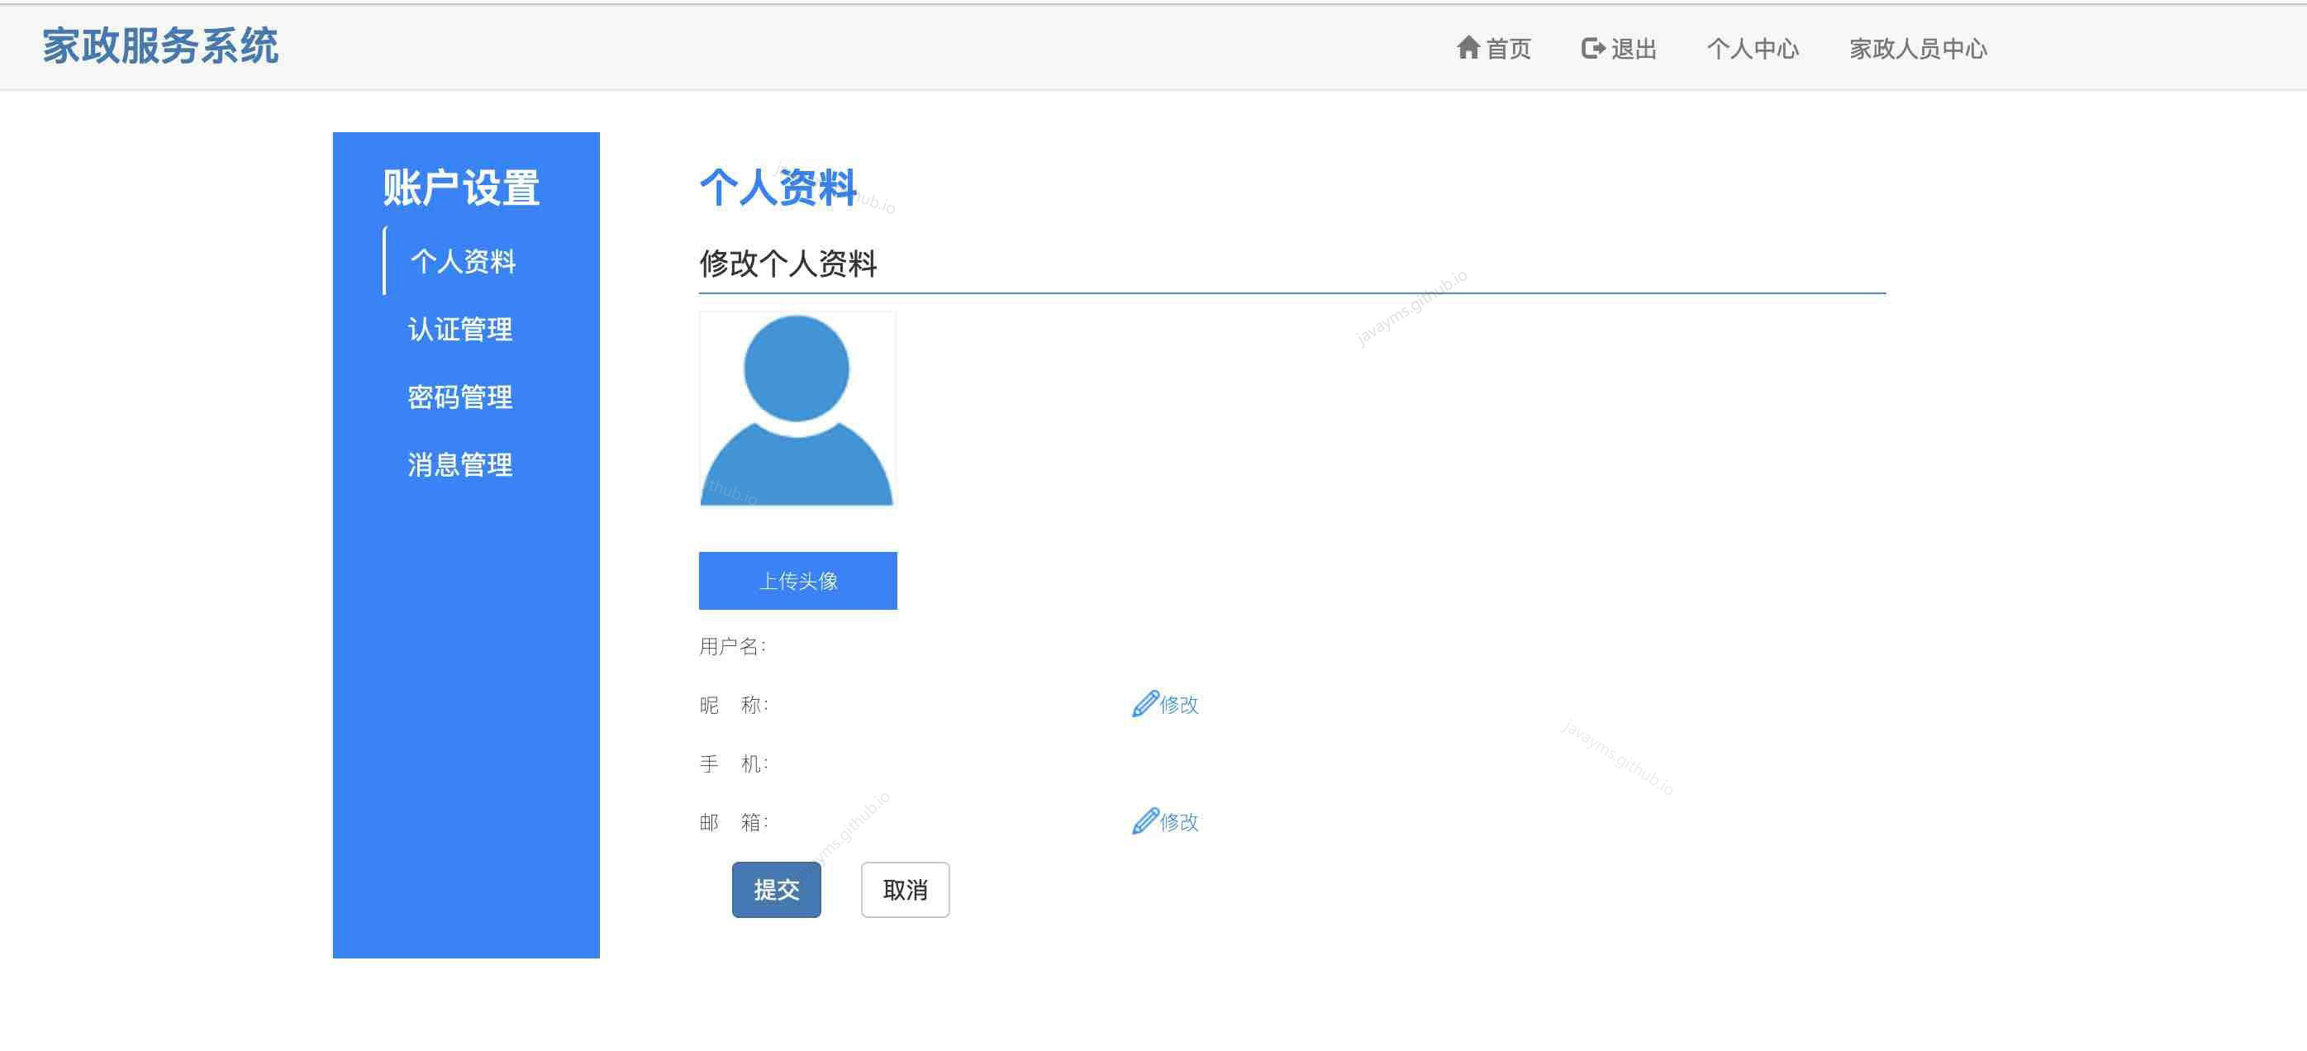This screenshot has height=1051, width=2307.
Task: Click the default avatar profile picture
Action: [797, 409]
